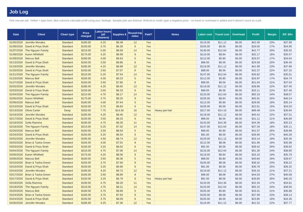Select the Olivia Carter client cell
303x212 pixels.
tap(41, 110)
